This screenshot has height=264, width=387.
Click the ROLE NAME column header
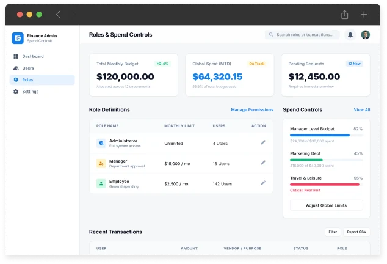[x=107, y=126]
